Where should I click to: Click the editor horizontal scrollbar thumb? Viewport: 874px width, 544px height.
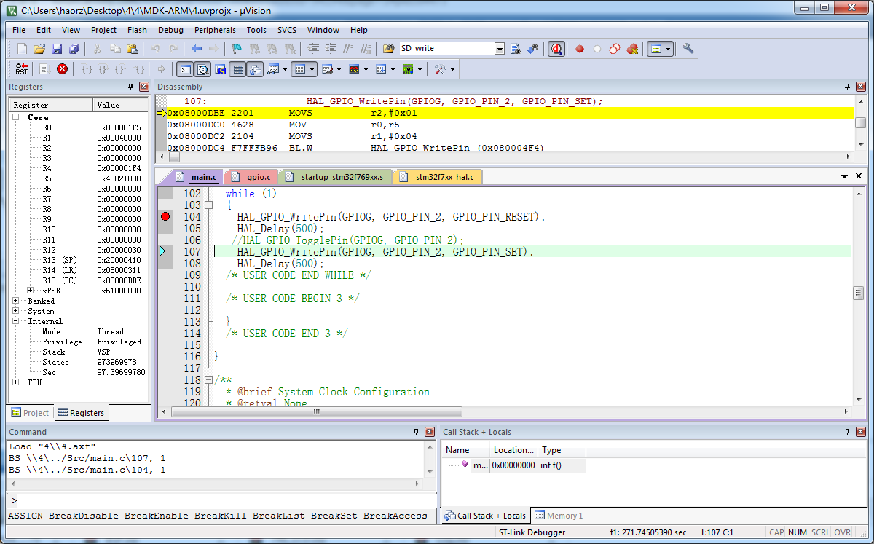316,412
